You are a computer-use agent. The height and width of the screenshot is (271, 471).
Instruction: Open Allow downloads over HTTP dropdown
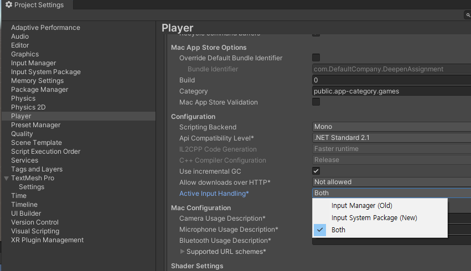[x=391, y=182]
